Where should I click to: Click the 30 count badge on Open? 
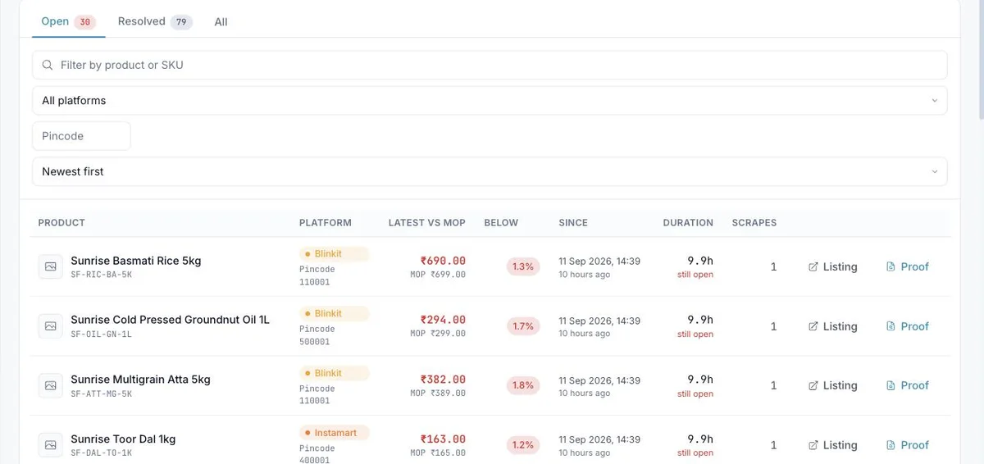(85, 22)
